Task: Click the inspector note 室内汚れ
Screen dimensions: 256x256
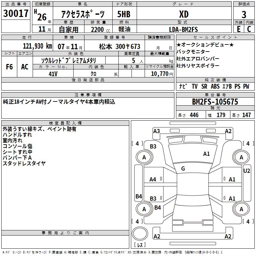Action: 12,140
